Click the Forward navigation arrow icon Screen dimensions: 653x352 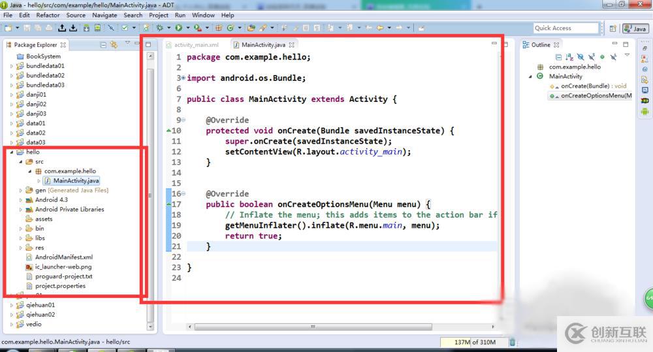click(399, 28)
